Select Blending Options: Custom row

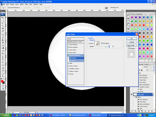76,42
